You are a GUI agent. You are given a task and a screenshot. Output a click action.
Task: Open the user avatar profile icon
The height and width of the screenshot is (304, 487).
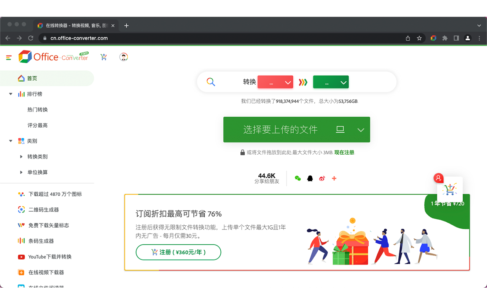coord(123,57)
